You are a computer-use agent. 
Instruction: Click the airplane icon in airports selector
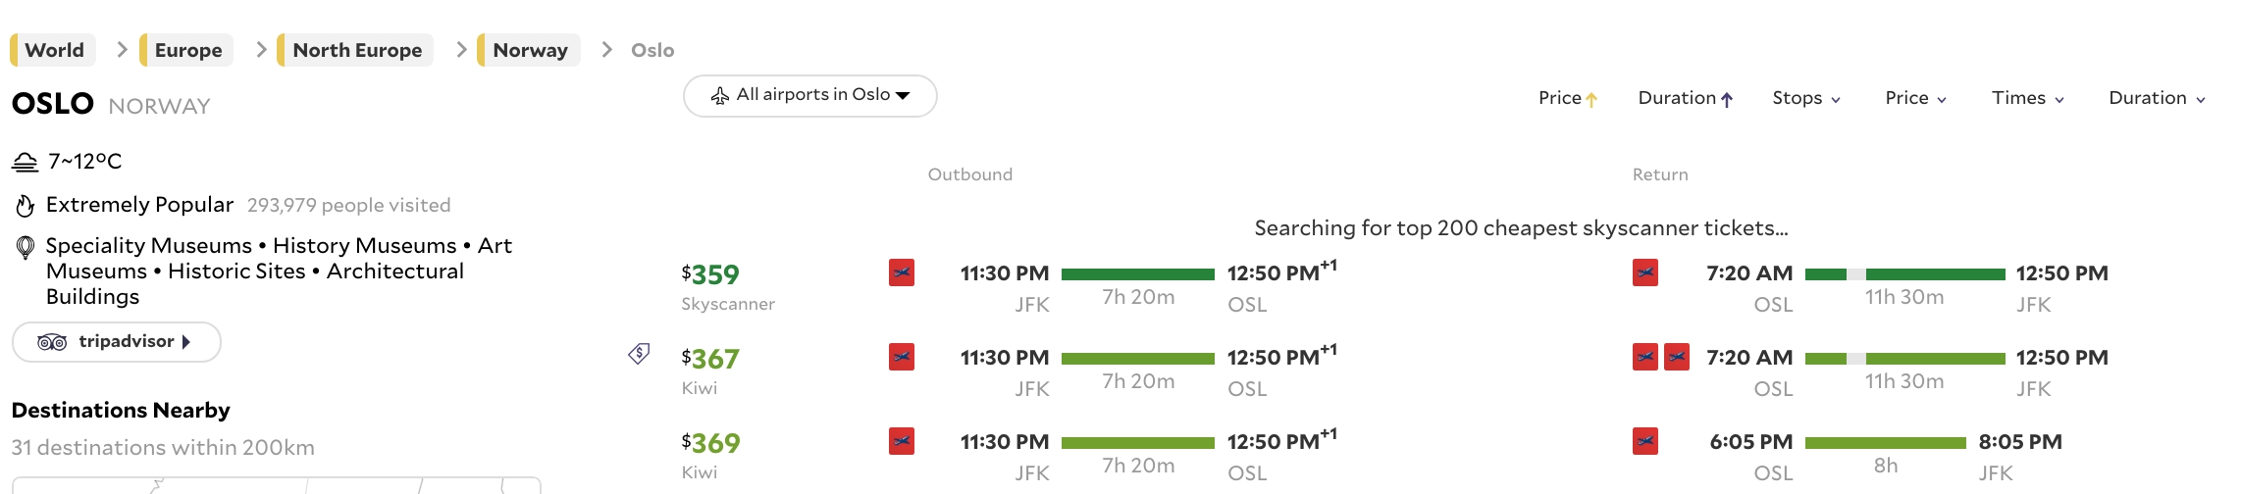[720, 96]
